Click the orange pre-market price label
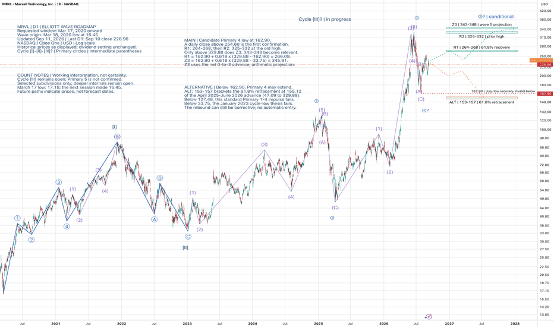 541,61
